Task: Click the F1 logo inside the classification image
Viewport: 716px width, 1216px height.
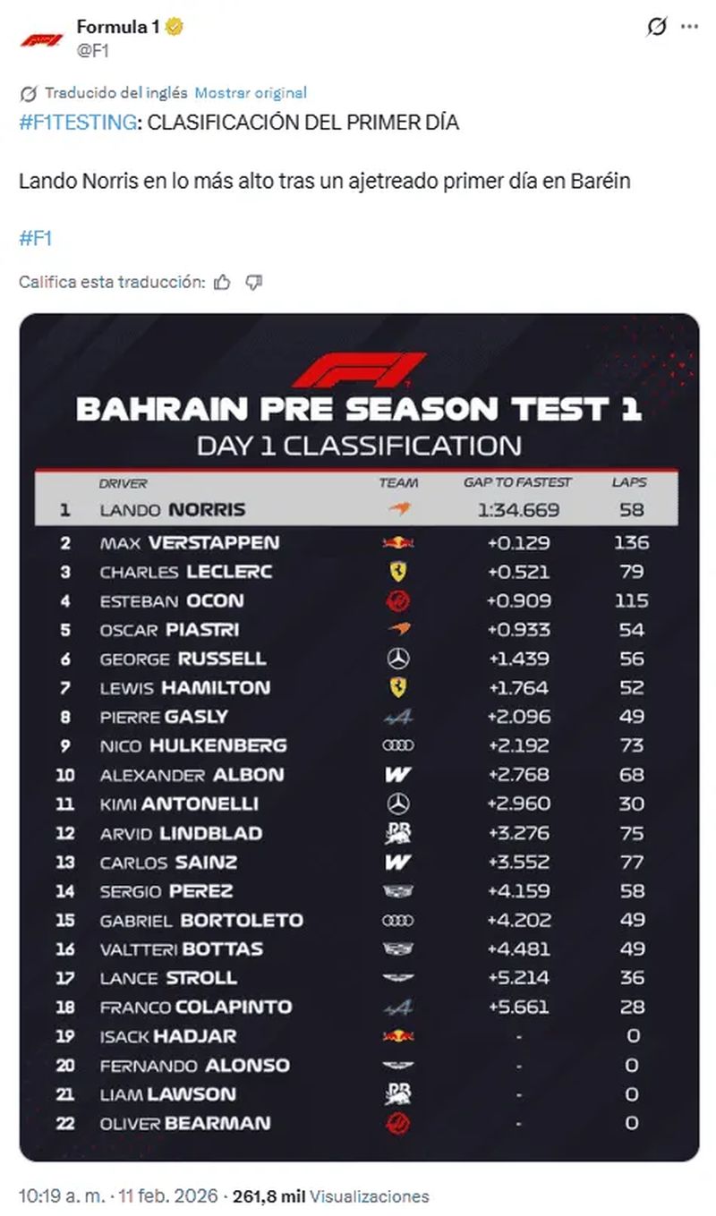Action: (x=359, y=369)
